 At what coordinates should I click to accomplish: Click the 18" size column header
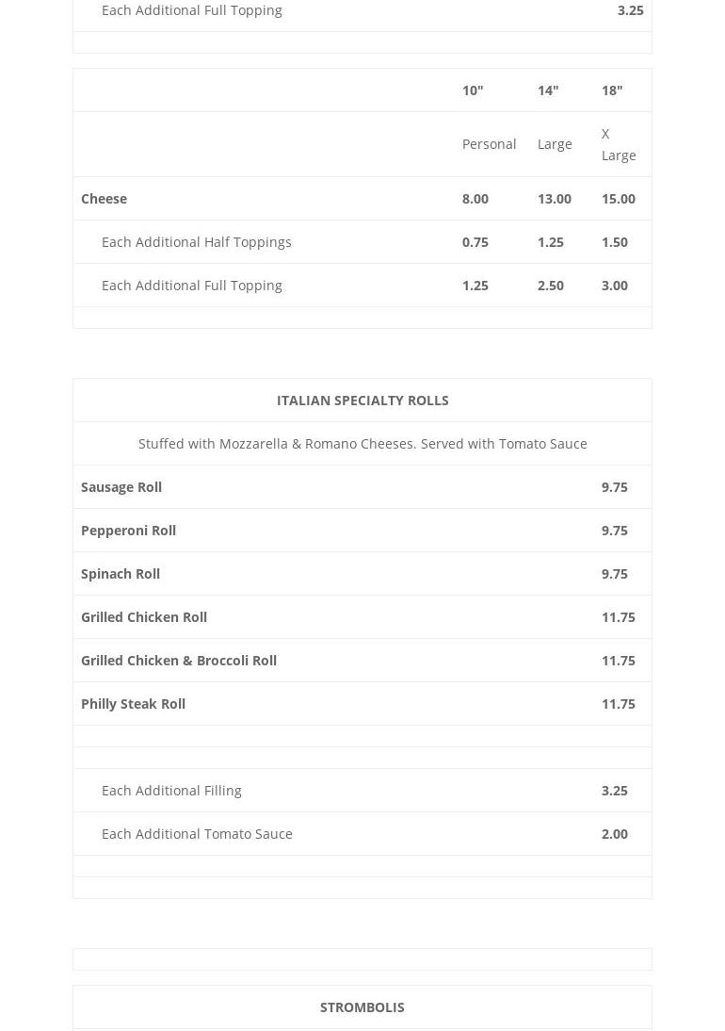click(612, 90)
